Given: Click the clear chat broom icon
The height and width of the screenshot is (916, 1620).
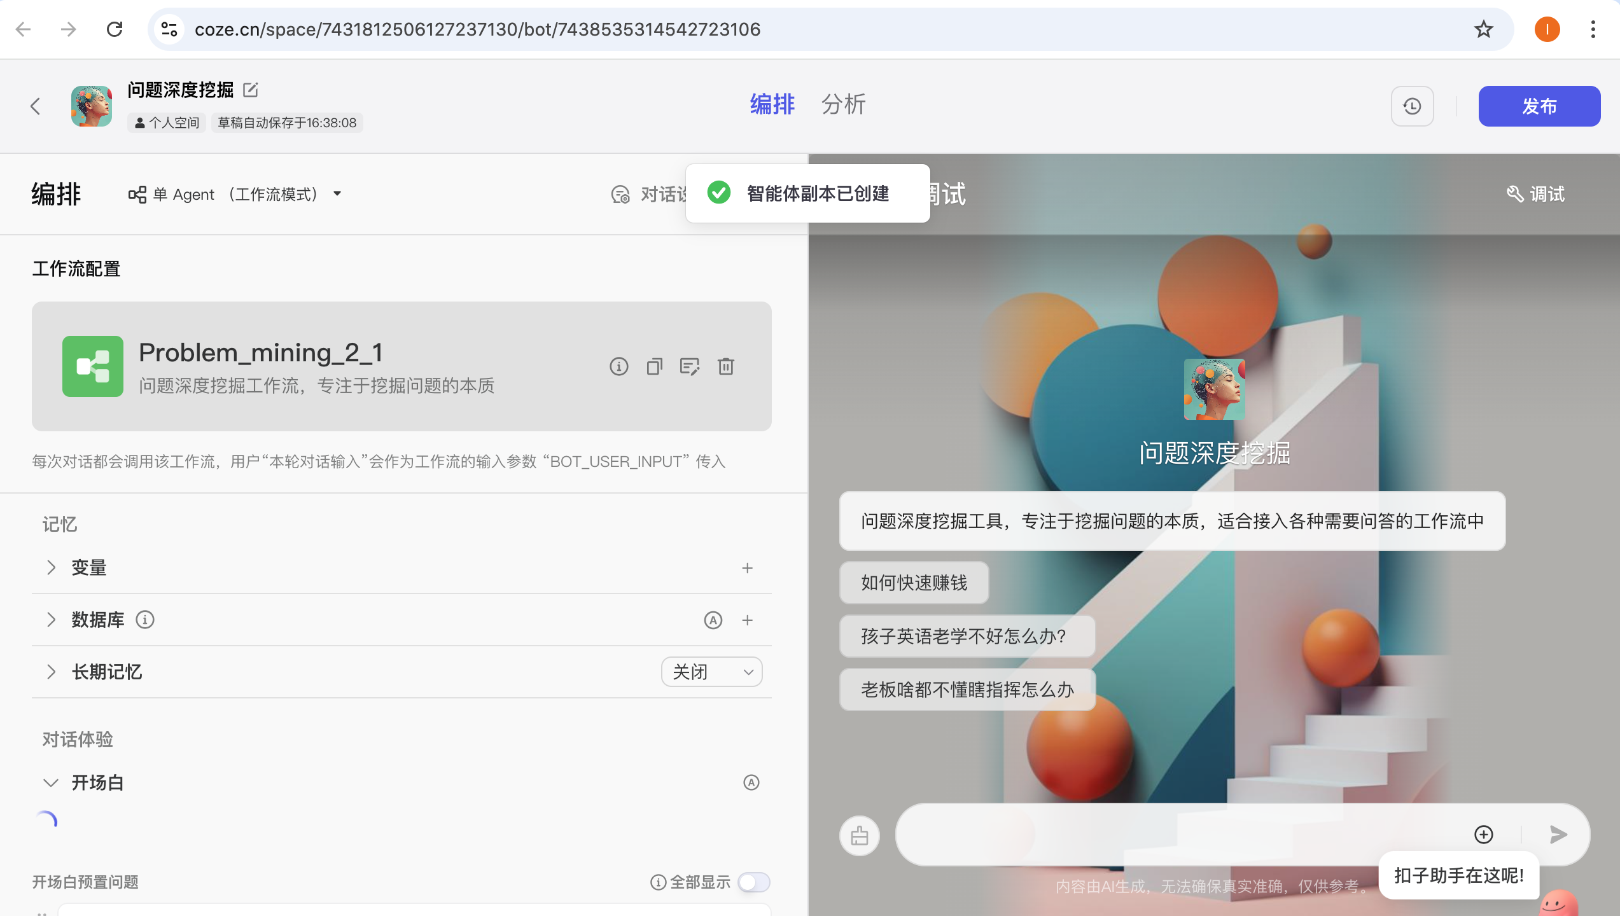Looking at the screenshot, I should [x=860, y=835].
